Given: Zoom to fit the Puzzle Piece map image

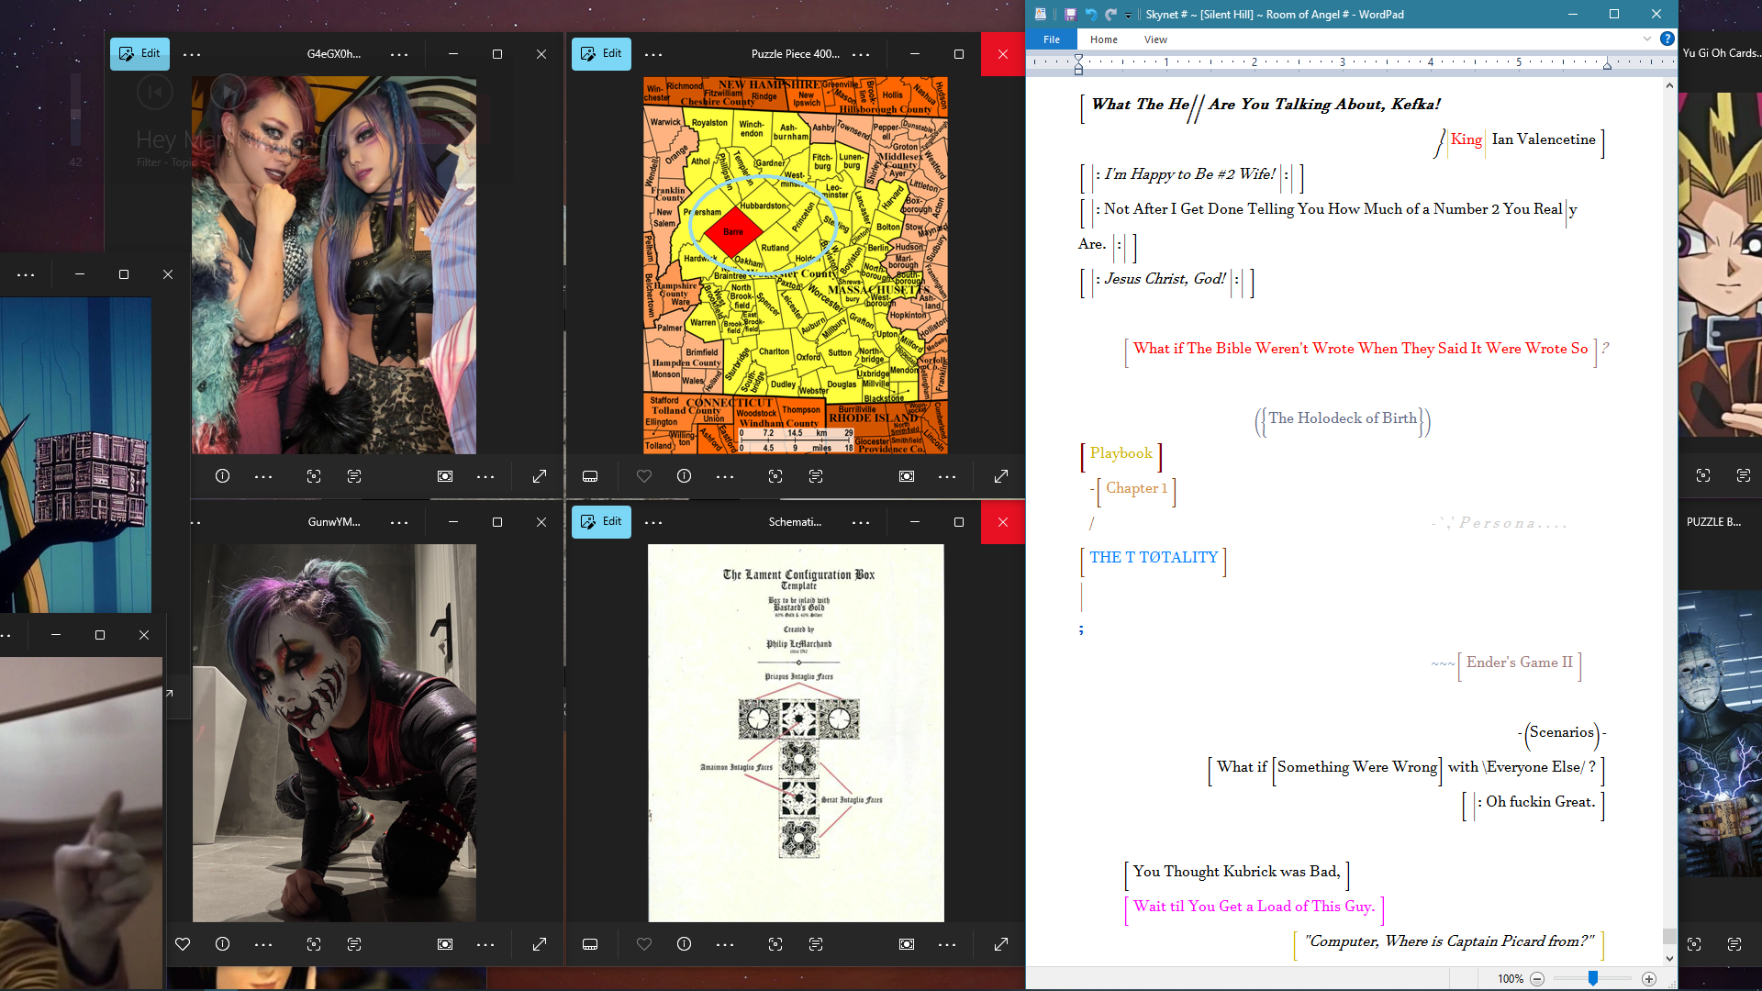Looking at the screenshot, I should coord(907,476).
